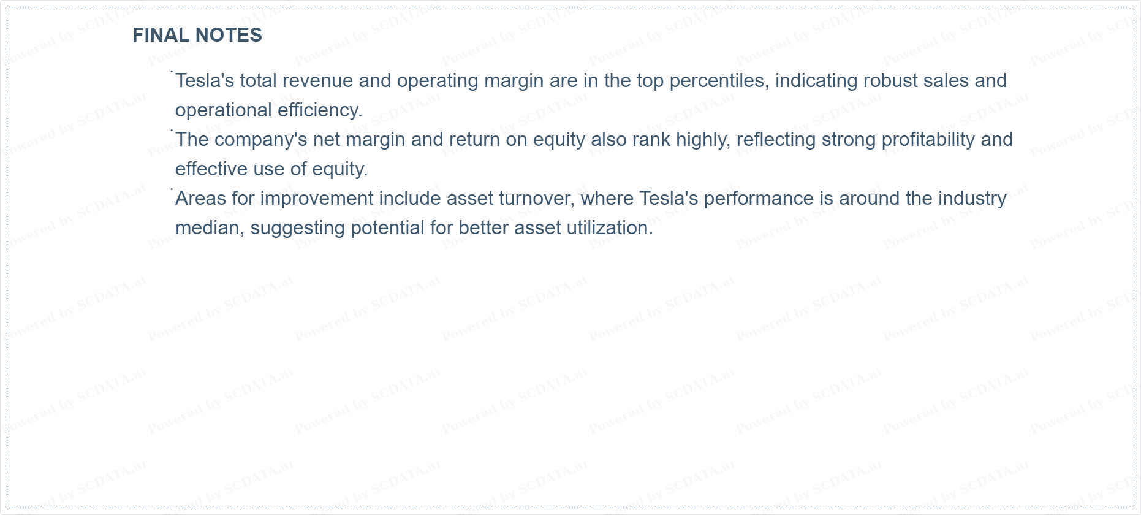
Task: Click the line 'operational efficiency.'
Action: [269, 110]
